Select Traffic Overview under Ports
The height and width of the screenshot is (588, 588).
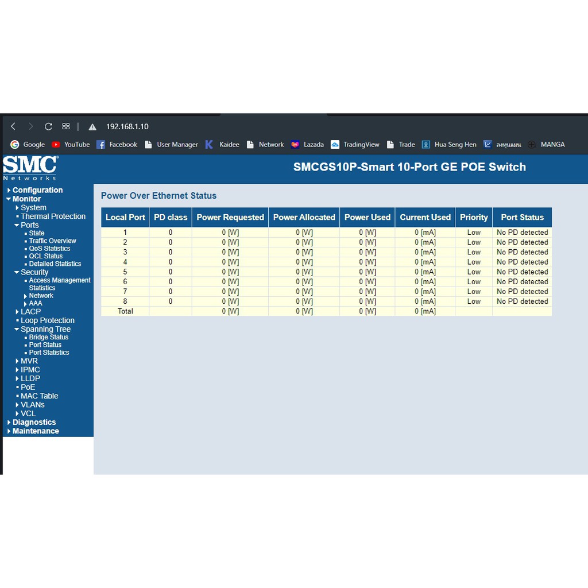pos(52,241)
